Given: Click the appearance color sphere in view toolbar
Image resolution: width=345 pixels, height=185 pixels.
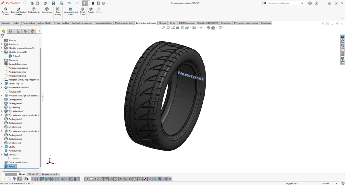Looking at the screenshot, I should pos(208,28).
